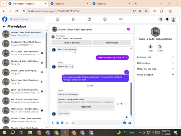Expand Media, files and links section

click(155, 69)
